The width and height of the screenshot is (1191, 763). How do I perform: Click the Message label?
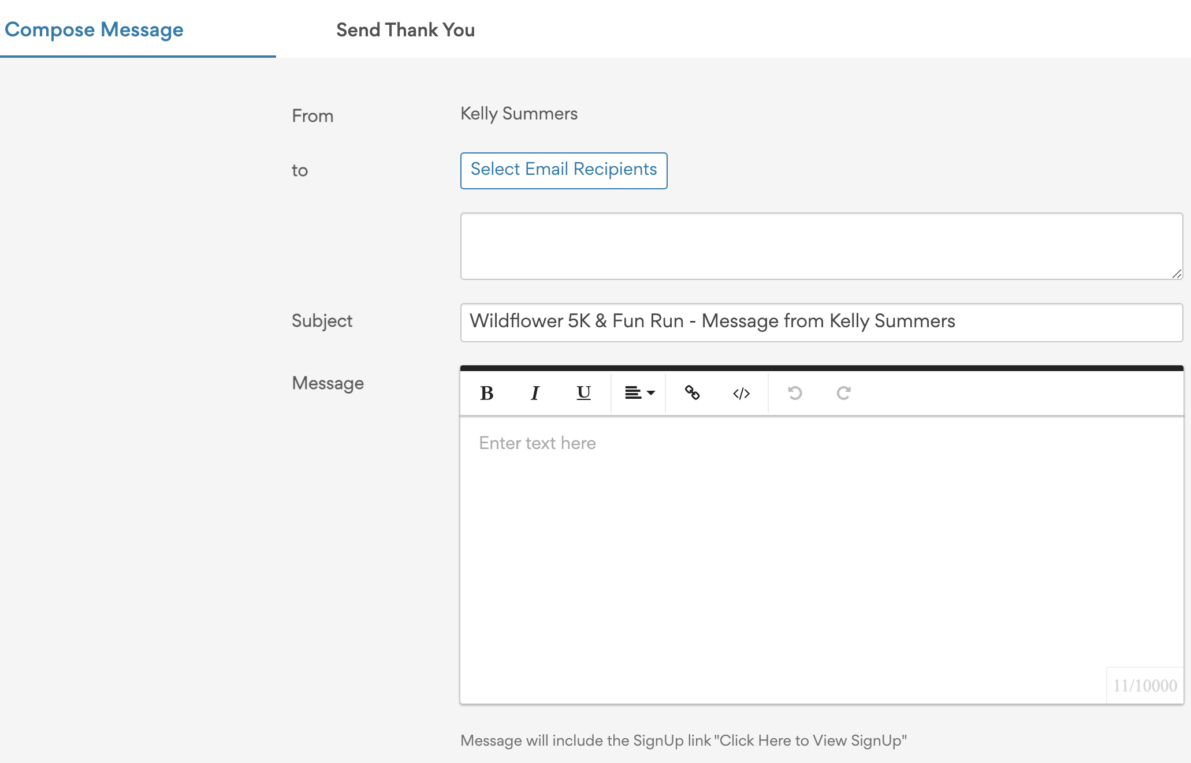point(327,383)
